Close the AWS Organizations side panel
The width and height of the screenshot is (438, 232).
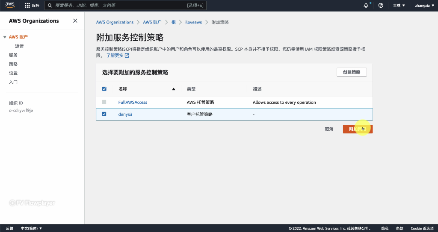click(x=75, y=21)
